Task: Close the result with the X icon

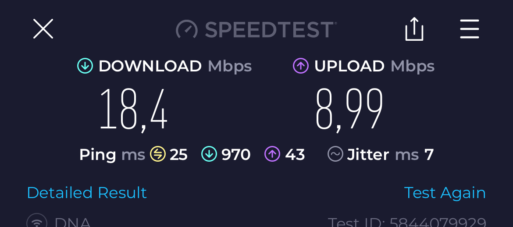Action: coord(43,29)
